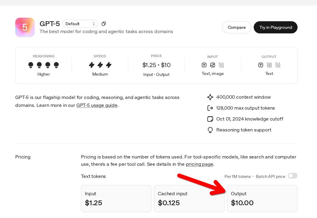
Task: Open the GPT-5 usage guide link
Action: point(97,105)
